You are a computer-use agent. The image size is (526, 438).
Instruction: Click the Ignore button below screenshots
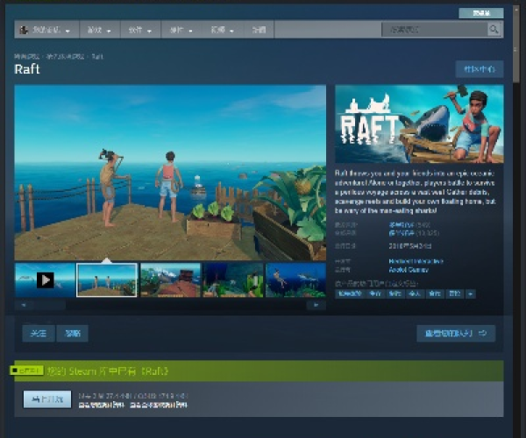click(72, 334)
